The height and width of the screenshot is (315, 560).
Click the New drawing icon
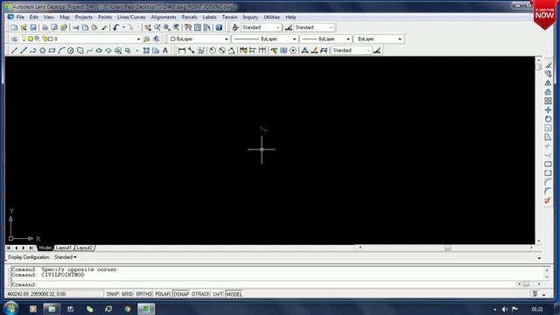14,27
